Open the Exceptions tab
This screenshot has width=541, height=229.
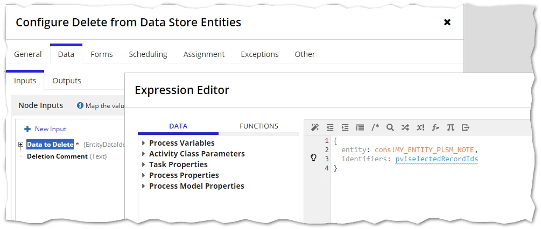[x=260, y=54]
